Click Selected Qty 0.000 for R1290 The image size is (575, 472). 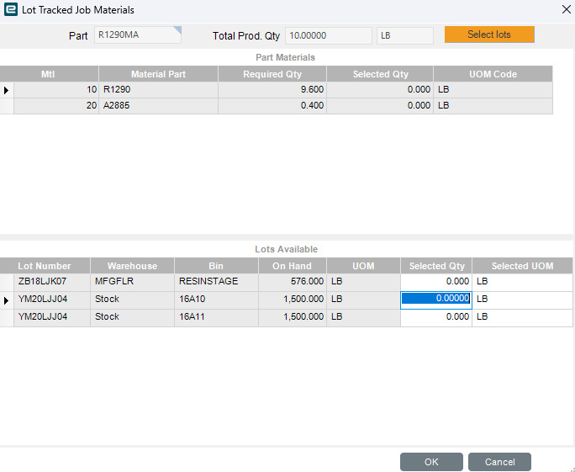click(x=380, y=90)
